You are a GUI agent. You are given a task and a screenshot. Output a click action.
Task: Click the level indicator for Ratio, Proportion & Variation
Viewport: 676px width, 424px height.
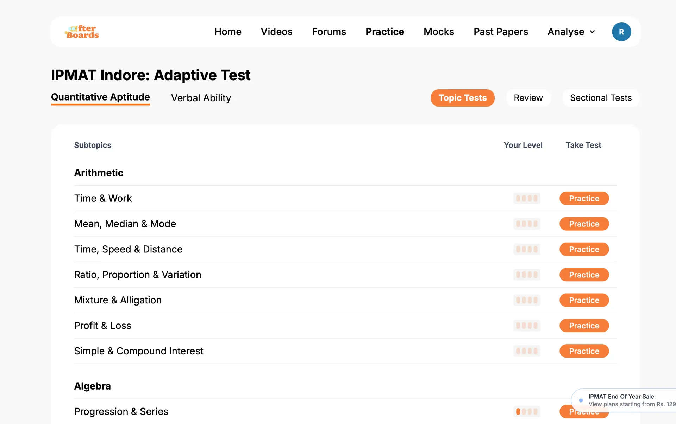527,275
